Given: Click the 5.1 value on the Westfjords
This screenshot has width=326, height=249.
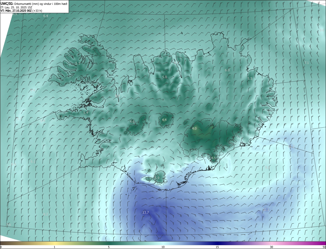Looking at the screenshot, I should (78, 63).
